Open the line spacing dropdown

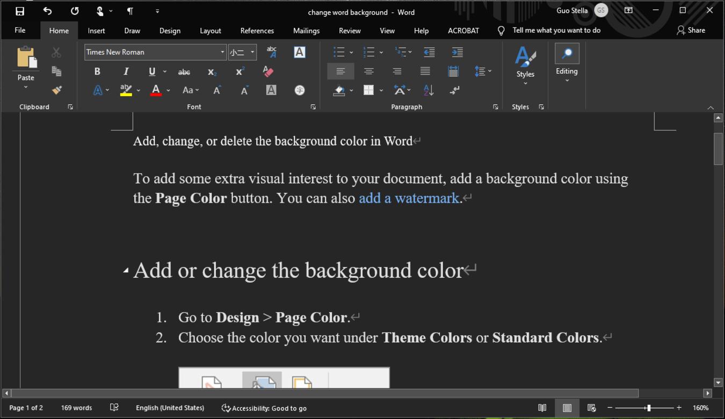[483, 71]
